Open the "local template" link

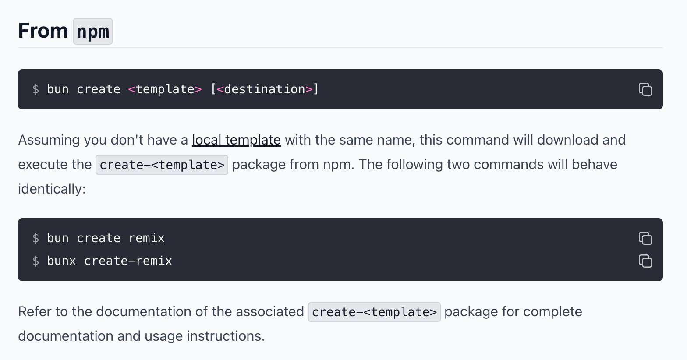coord(236,140)
